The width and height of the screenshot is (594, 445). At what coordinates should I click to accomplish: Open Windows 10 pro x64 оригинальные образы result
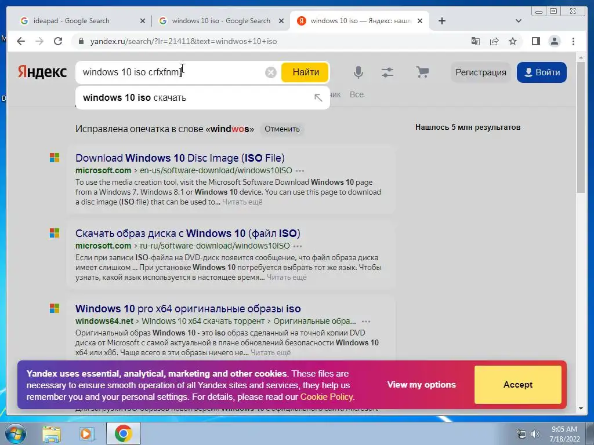click(x=188, y=308)
